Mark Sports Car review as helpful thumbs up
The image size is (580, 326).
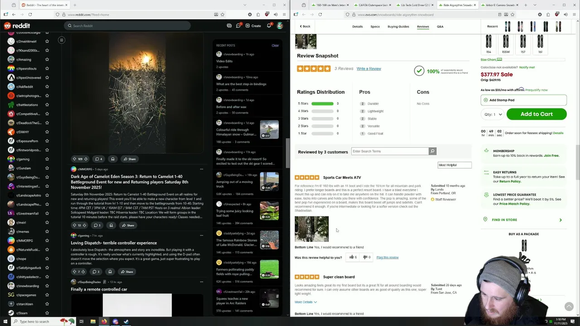point(353,257)
